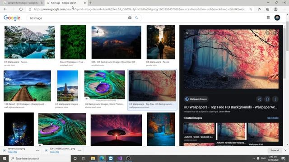The image size is (289, 162).
Task: Open options for xamarin_logo.png download
Action: pos(37,150)
